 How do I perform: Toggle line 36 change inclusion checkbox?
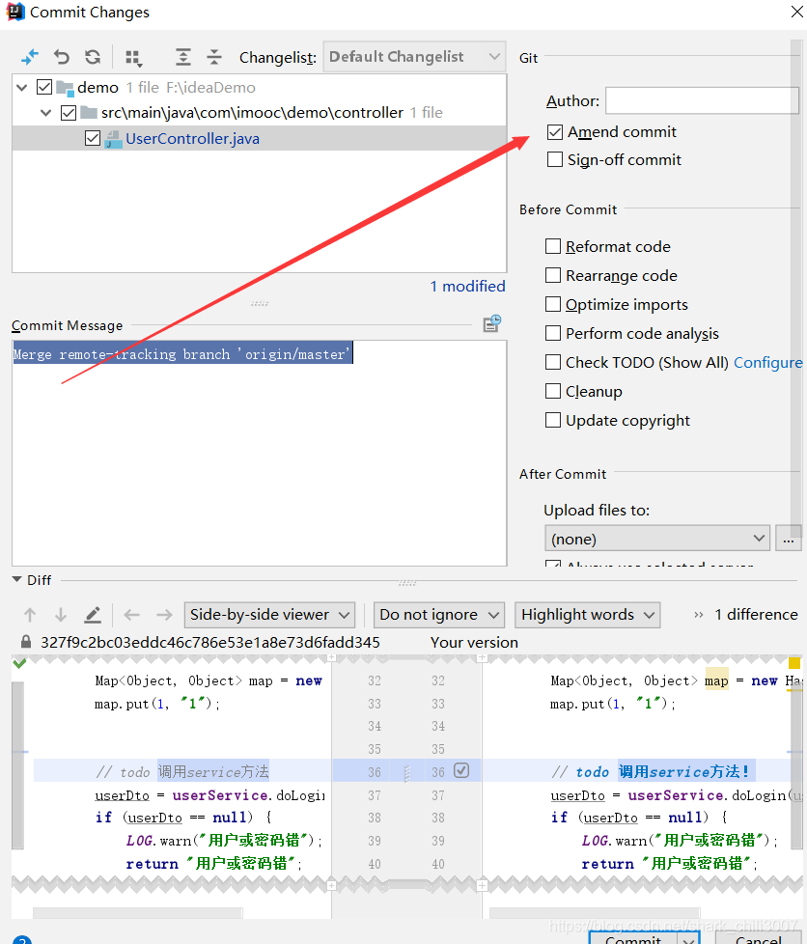pyautogui.click(x=461, y=770)
